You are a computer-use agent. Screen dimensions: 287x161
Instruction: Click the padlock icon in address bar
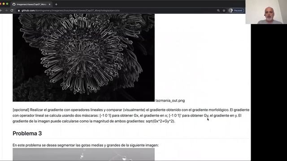pos(19,11)
